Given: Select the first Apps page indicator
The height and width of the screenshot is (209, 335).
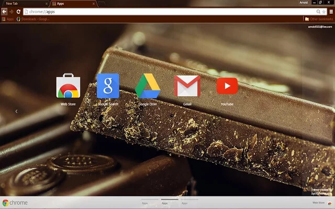Looking at the screenshot, I should coord(150,202).
